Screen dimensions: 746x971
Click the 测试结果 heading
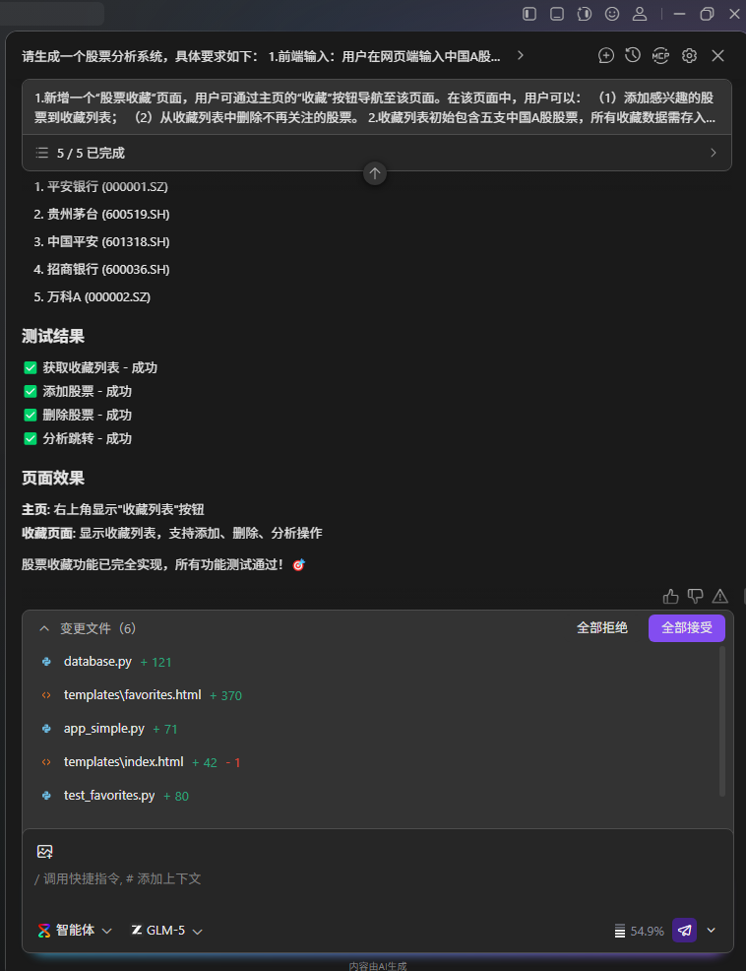click(x=53, y=336)
